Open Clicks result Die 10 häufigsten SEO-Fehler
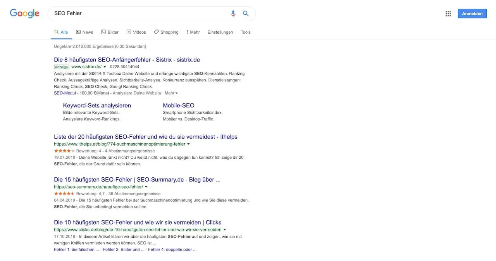This screenshot has width=496, height=261. [x=138, y=222]
